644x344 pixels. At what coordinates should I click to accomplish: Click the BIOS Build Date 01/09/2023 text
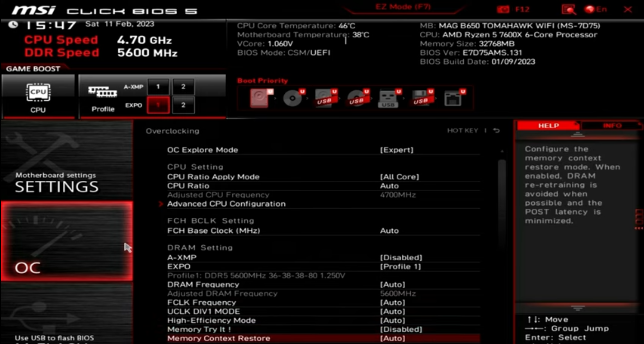(x=477, y=61)
